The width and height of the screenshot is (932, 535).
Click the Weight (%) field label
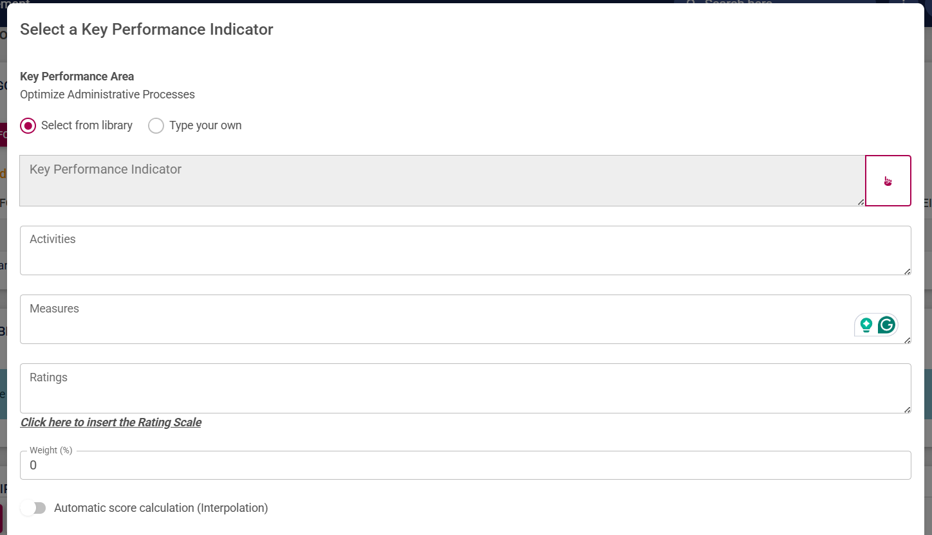[50, 450]
